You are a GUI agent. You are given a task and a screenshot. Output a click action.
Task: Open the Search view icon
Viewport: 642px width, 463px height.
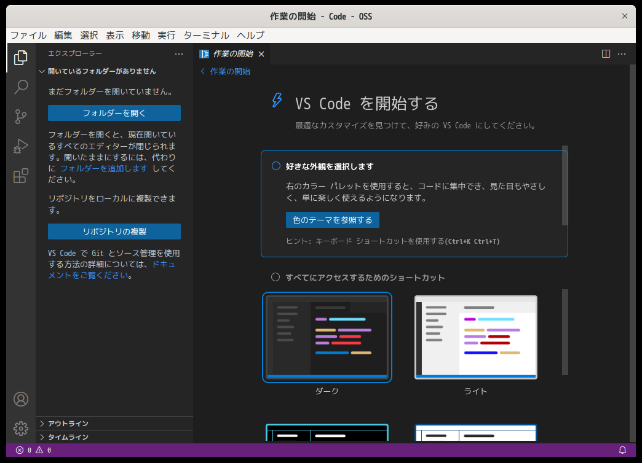pyautogui.click(x=21, y=87)
